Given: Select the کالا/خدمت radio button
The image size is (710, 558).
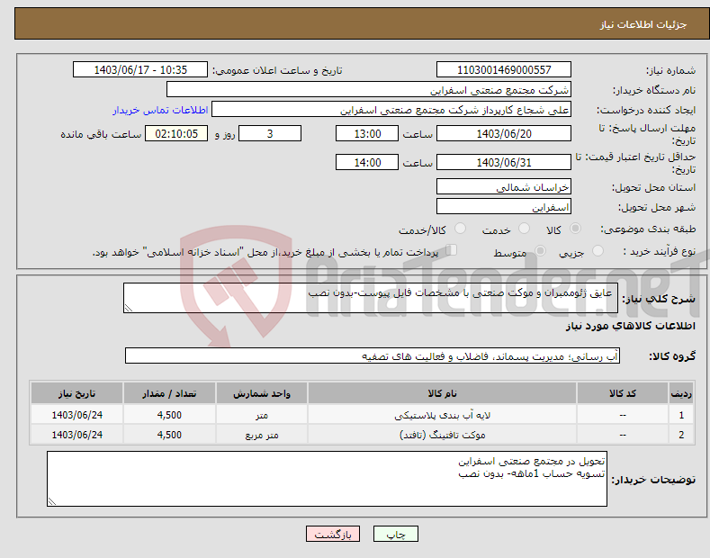Looking at the screenshot, I should click(460, 229).
